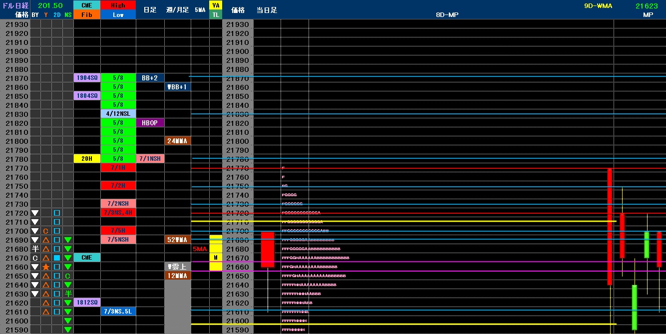Click the red 5MA label in the chart
Viewport: 666px width, 334px height.
click(x=200, y=249)
